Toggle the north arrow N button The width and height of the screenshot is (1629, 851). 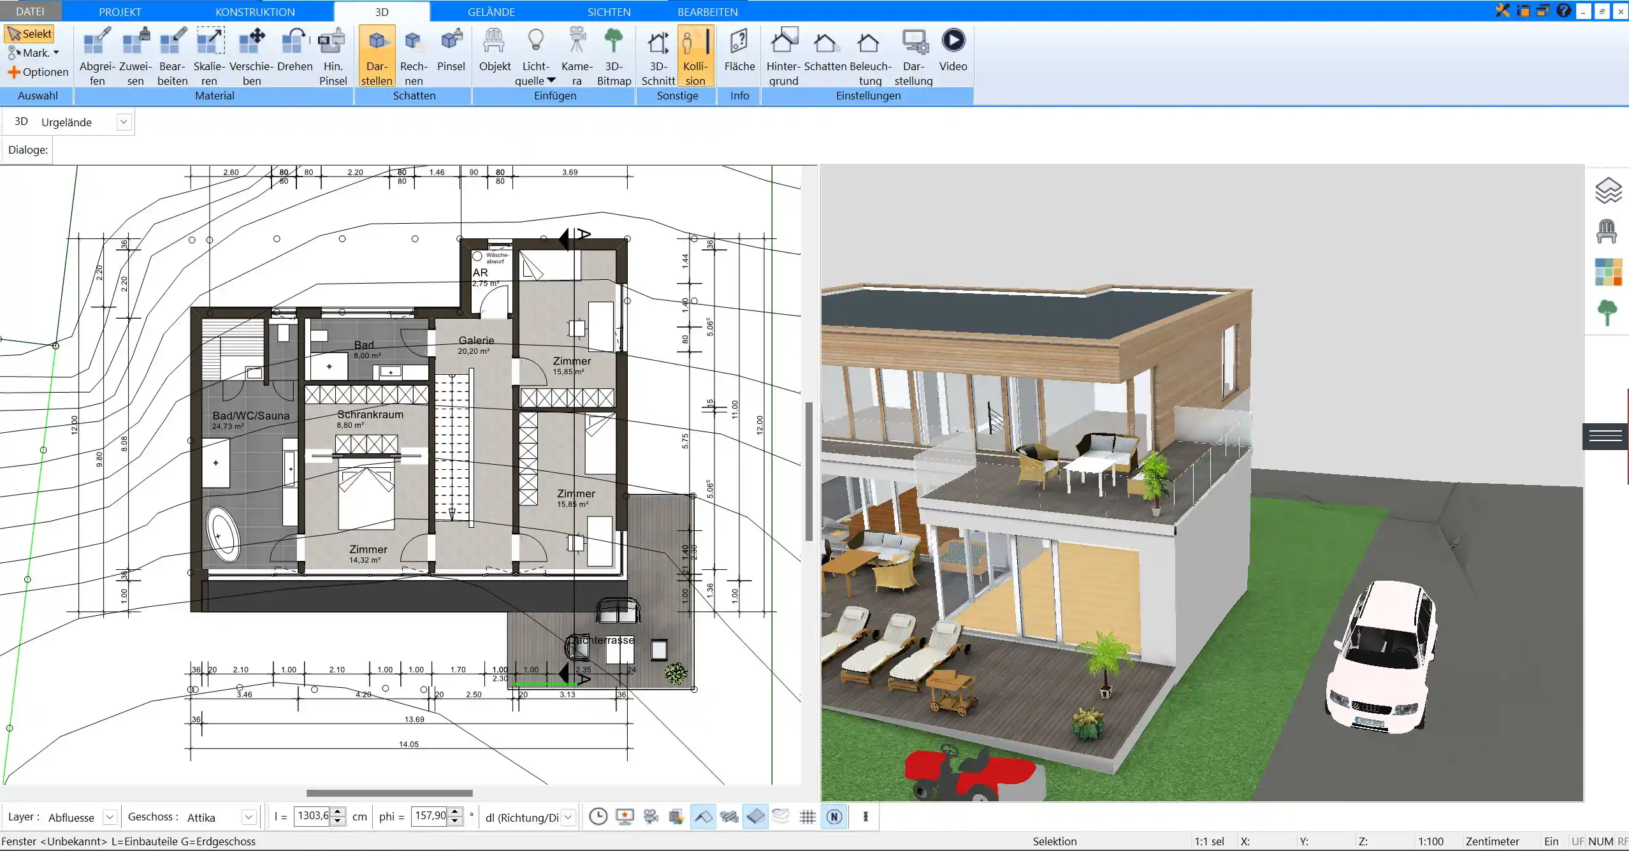click(834, 817)
